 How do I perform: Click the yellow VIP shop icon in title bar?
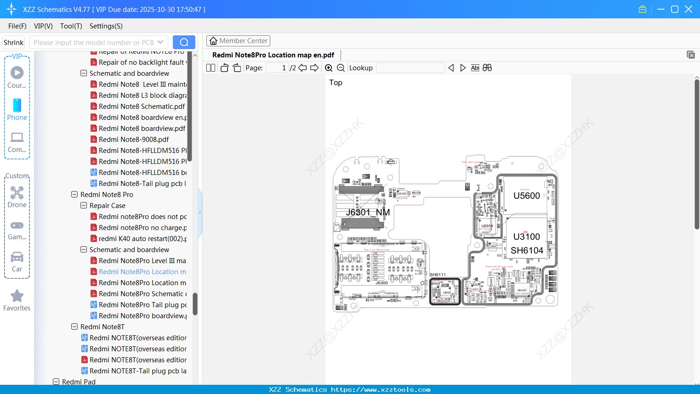tap(643, 9)
